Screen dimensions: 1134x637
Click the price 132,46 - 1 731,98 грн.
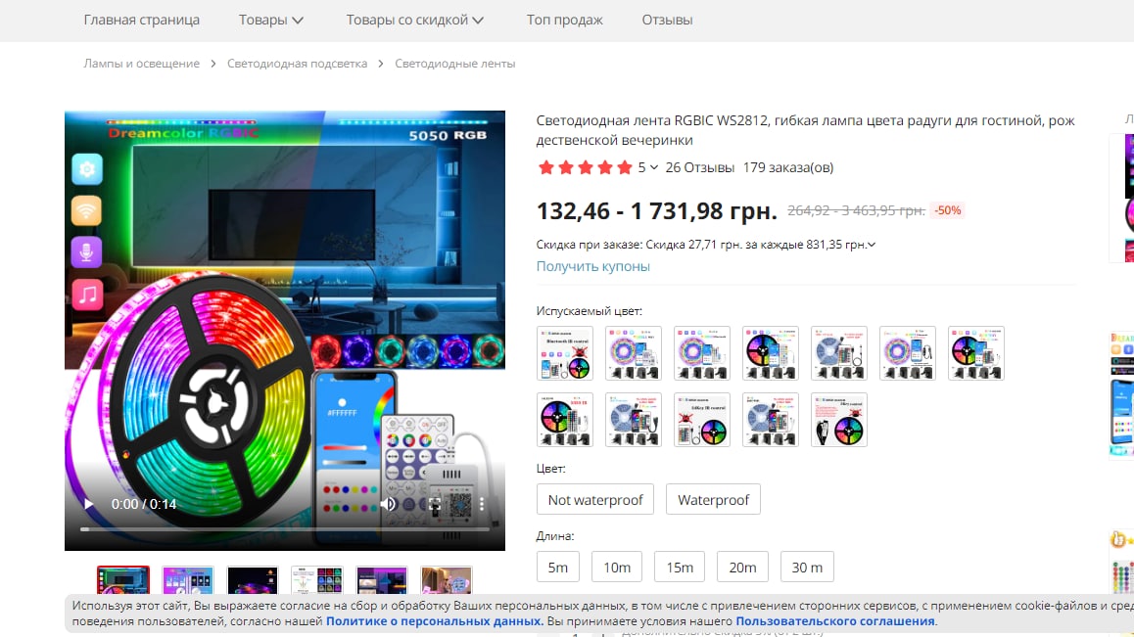pyautogui.click(x=657, y=211)
